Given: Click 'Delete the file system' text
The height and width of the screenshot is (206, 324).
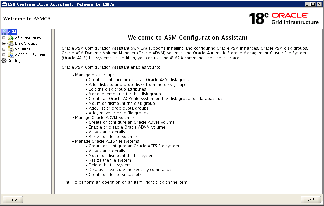Looking at the screenshot, I should point(109,165).
